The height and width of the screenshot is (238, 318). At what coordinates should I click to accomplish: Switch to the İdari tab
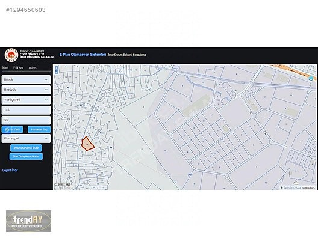point(5,67)
